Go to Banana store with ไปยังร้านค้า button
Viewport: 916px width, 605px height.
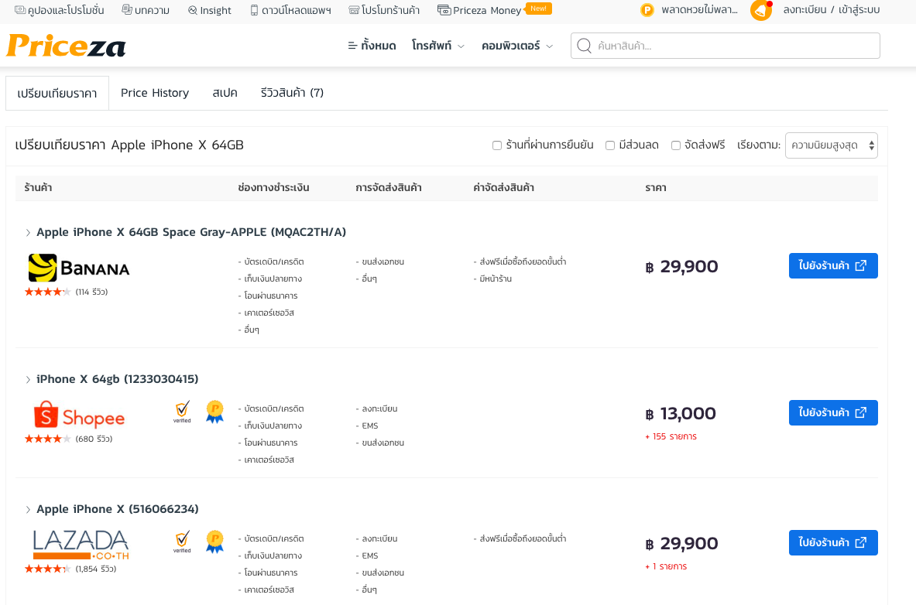(x=833, y=265)
